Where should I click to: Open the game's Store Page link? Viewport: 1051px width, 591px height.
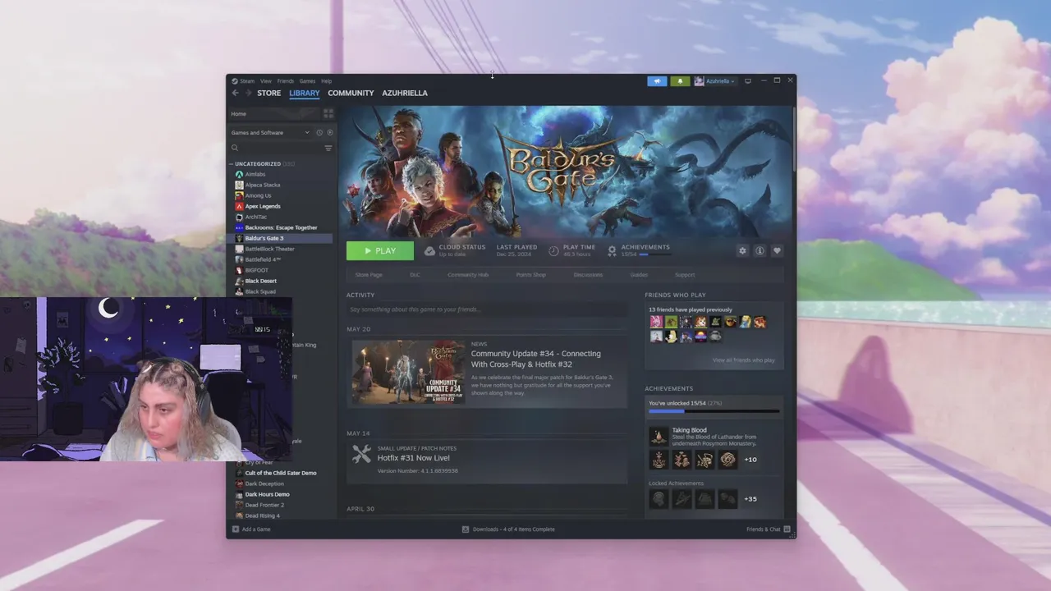[x=369, y=275]
